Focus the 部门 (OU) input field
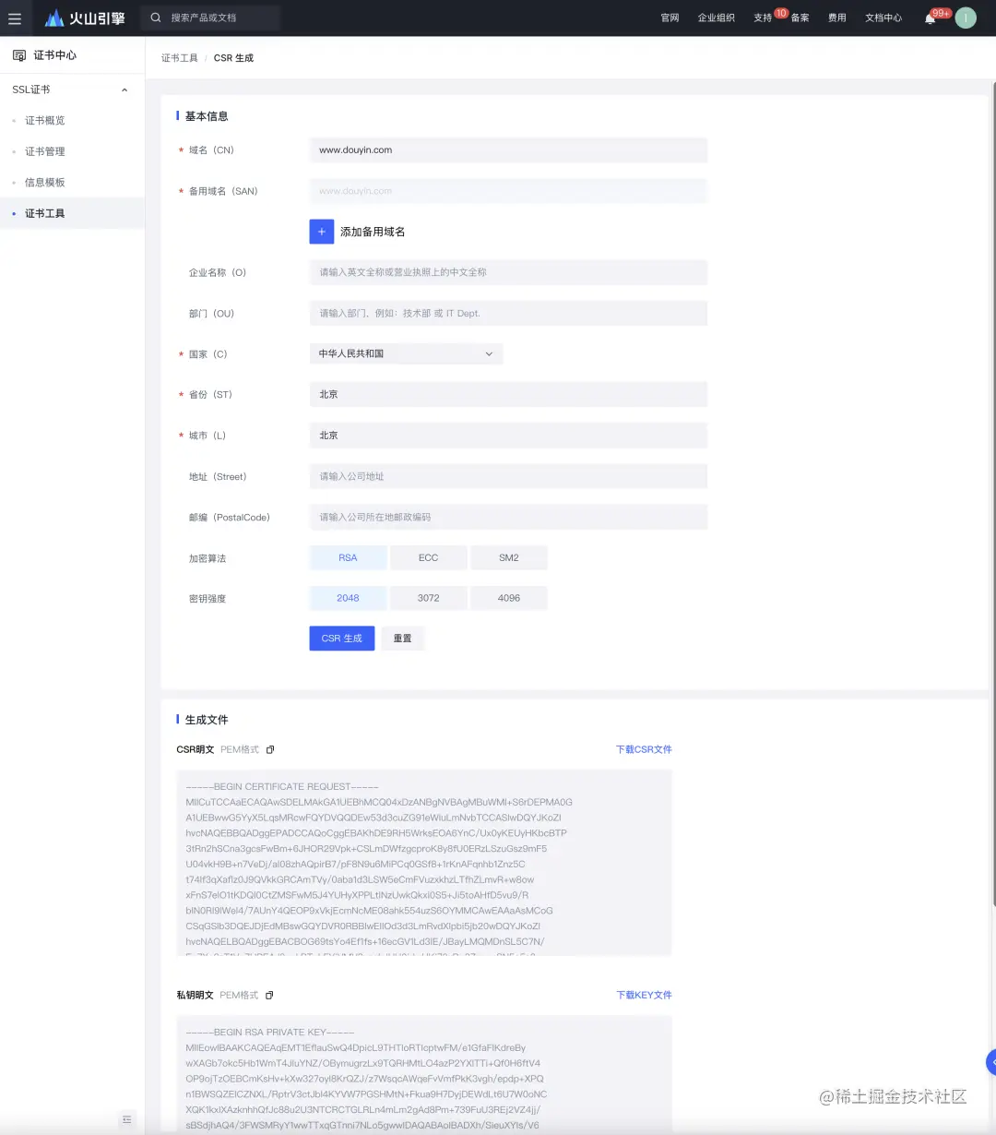 click(x=508, y=313)
